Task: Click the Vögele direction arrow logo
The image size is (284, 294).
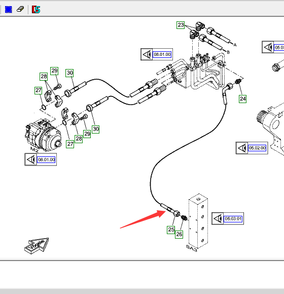Action: click(x=37, y=246)
